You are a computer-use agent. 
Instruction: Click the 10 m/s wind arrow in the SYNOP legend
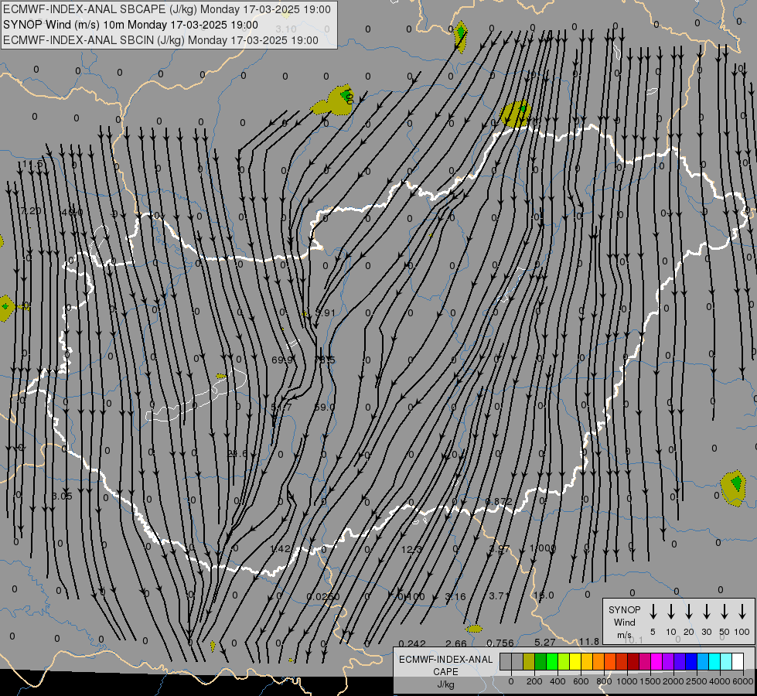[x=670, y=612]
